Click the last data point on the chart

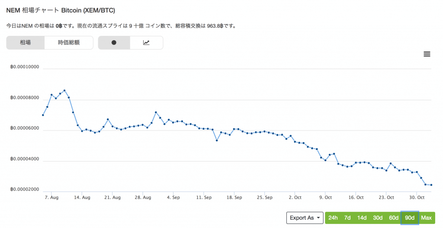pos(431,185)
